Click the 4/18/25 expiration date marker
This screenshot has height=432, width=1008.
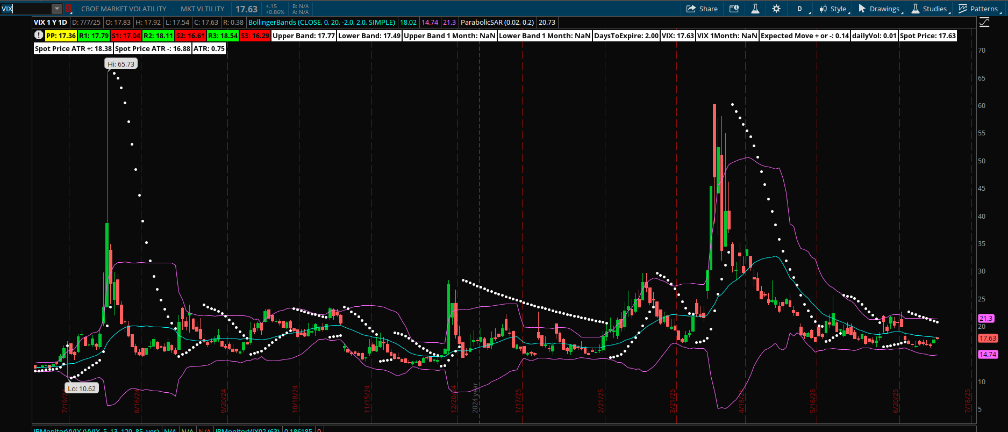(742, 401)
